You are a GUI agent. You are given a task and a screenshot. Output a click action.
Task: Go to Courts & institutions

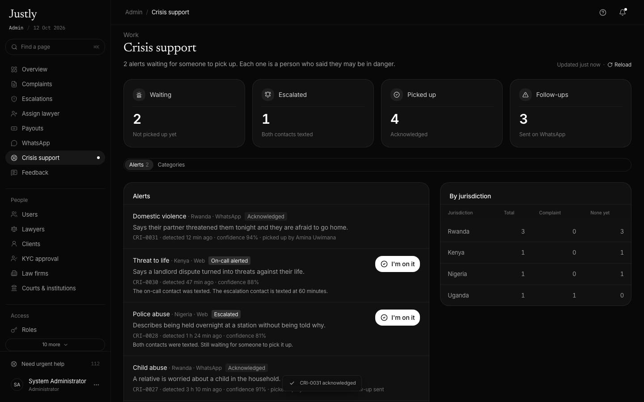tap(55, 288)
